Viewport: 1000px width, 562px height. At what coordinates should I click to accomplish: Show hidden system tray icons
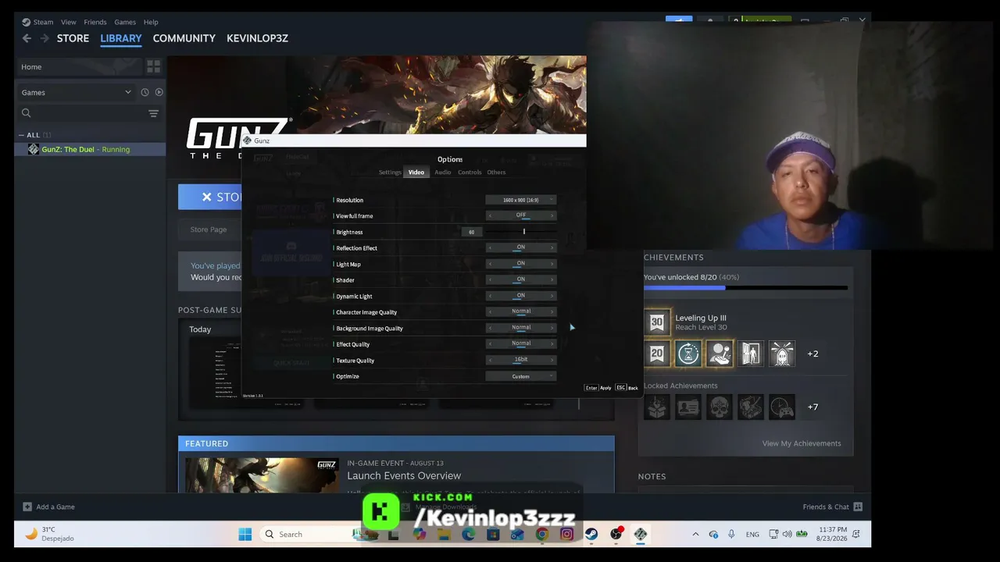[695, 534]
